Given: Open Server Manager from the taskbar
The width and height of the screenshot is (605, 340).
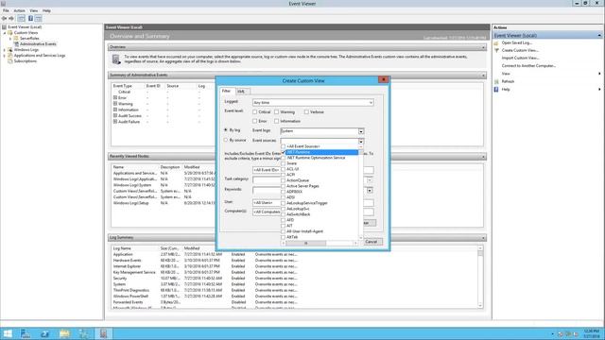Looking at the screenshot, I should 26,333.
